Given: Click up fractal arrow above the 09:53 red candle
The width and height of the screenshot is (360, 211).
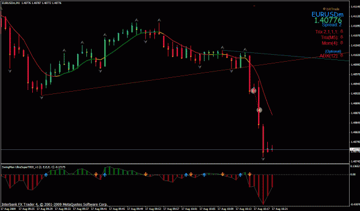Looking at the screenshot, I should (x=159, y=20).
